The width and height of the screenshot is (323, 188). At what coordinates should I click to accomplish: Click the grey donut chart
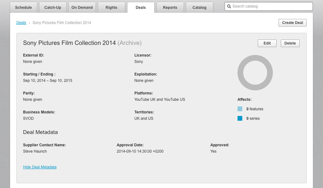point(255,73)
